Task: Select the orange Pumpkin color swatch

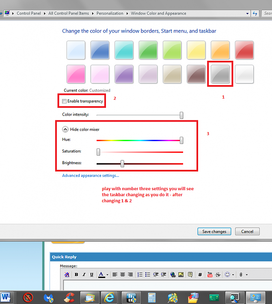Action: pos(220,50)
